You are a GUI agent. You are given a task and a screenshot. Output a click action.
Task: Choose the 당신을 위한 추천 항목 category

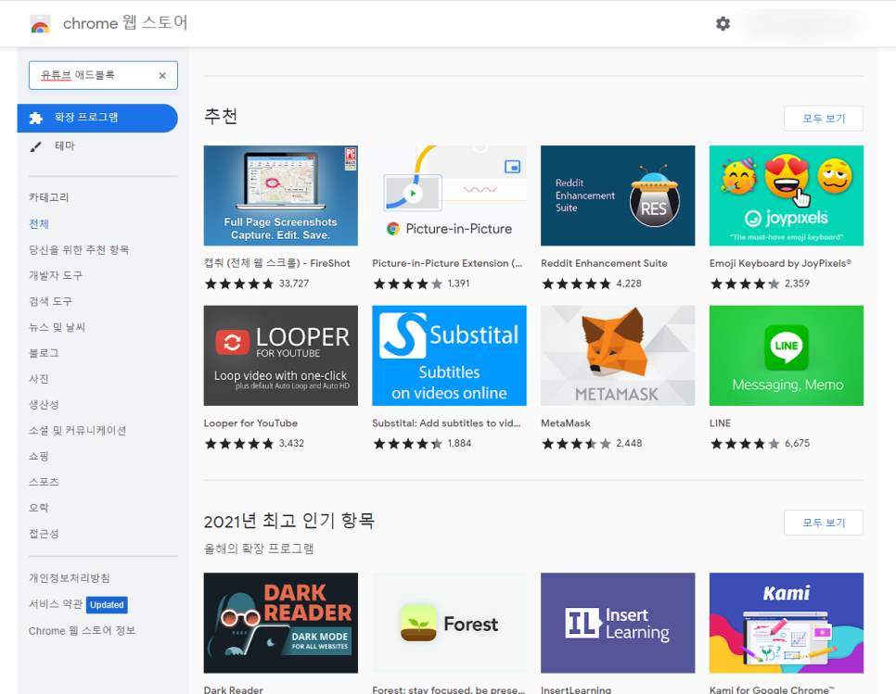(79, 249)
